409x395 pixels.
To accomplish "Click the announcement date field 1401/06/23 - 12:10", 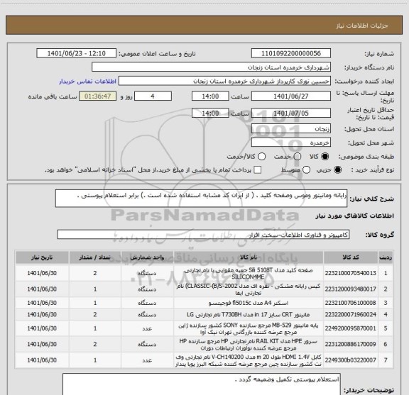I will (x=77, y=53).
